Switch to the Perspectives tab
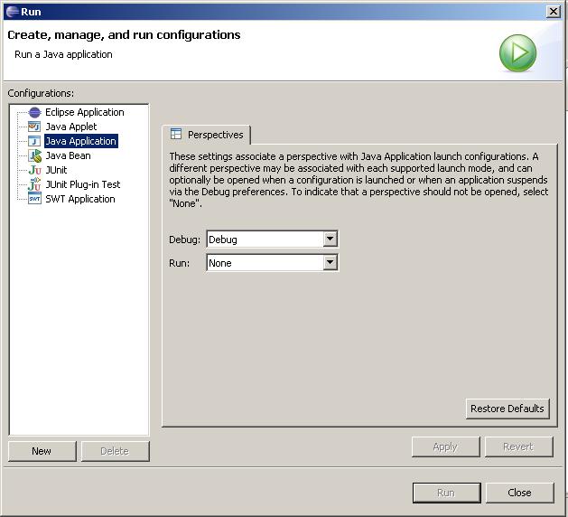 coord(207,135)
